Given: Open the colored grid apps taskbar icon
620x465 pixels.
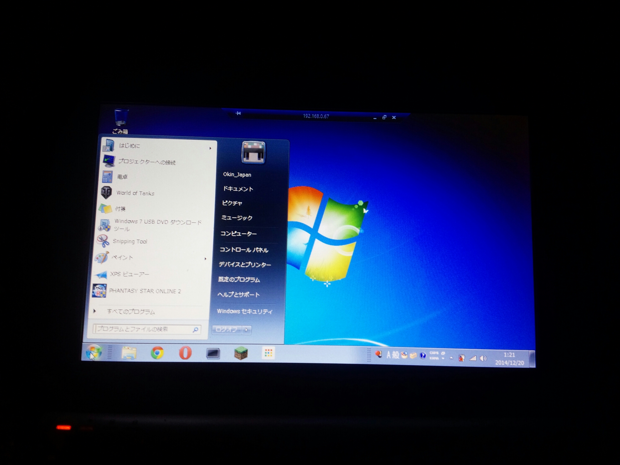Looking at the screenshot, I should 268,353.
